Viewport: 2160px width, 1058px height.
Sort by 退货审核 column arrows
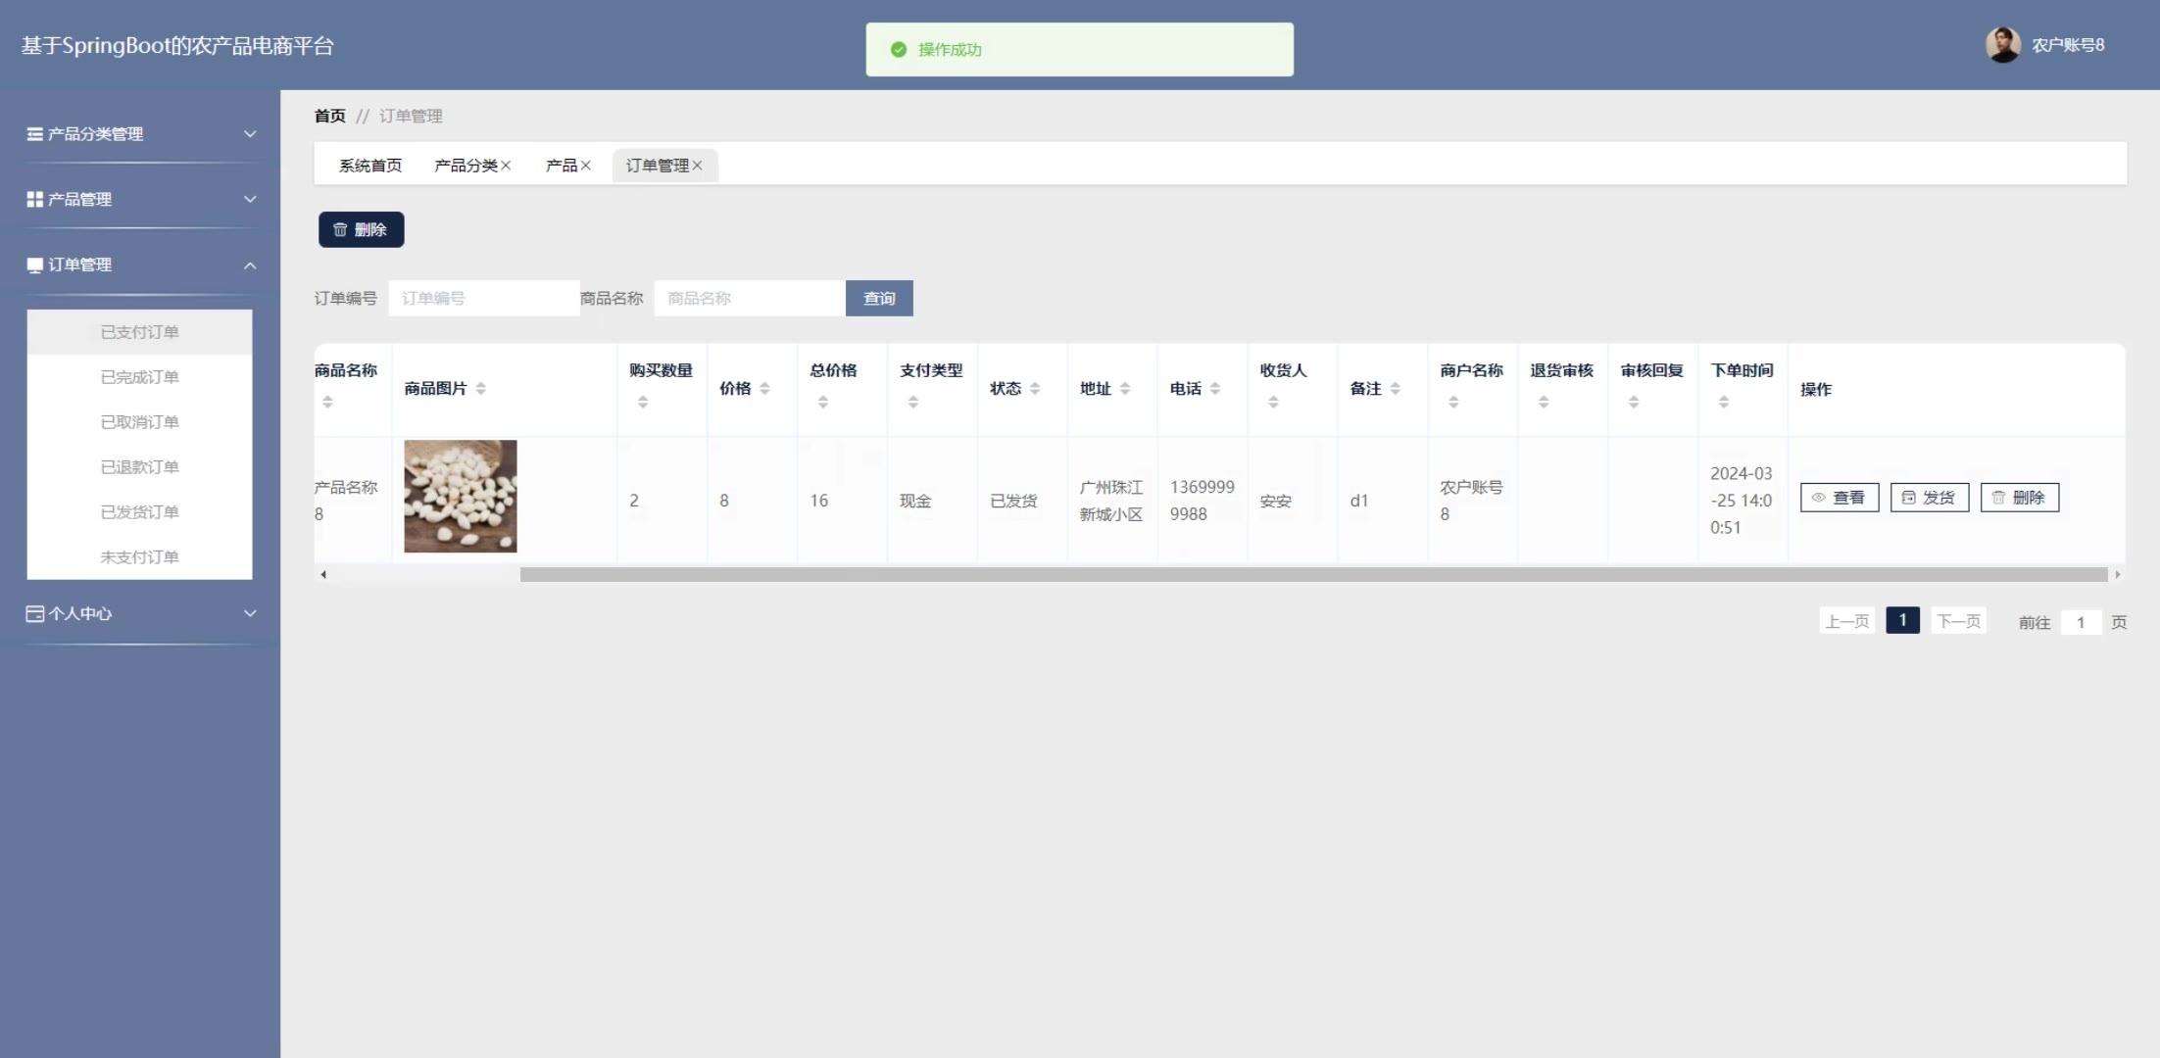(1544, 402)
